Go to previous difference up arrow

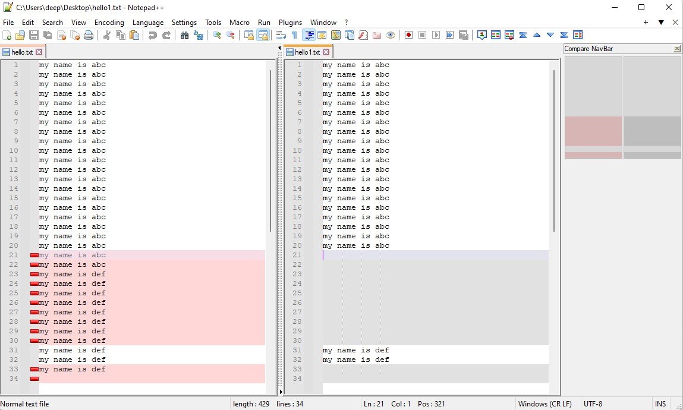[537, 35]
